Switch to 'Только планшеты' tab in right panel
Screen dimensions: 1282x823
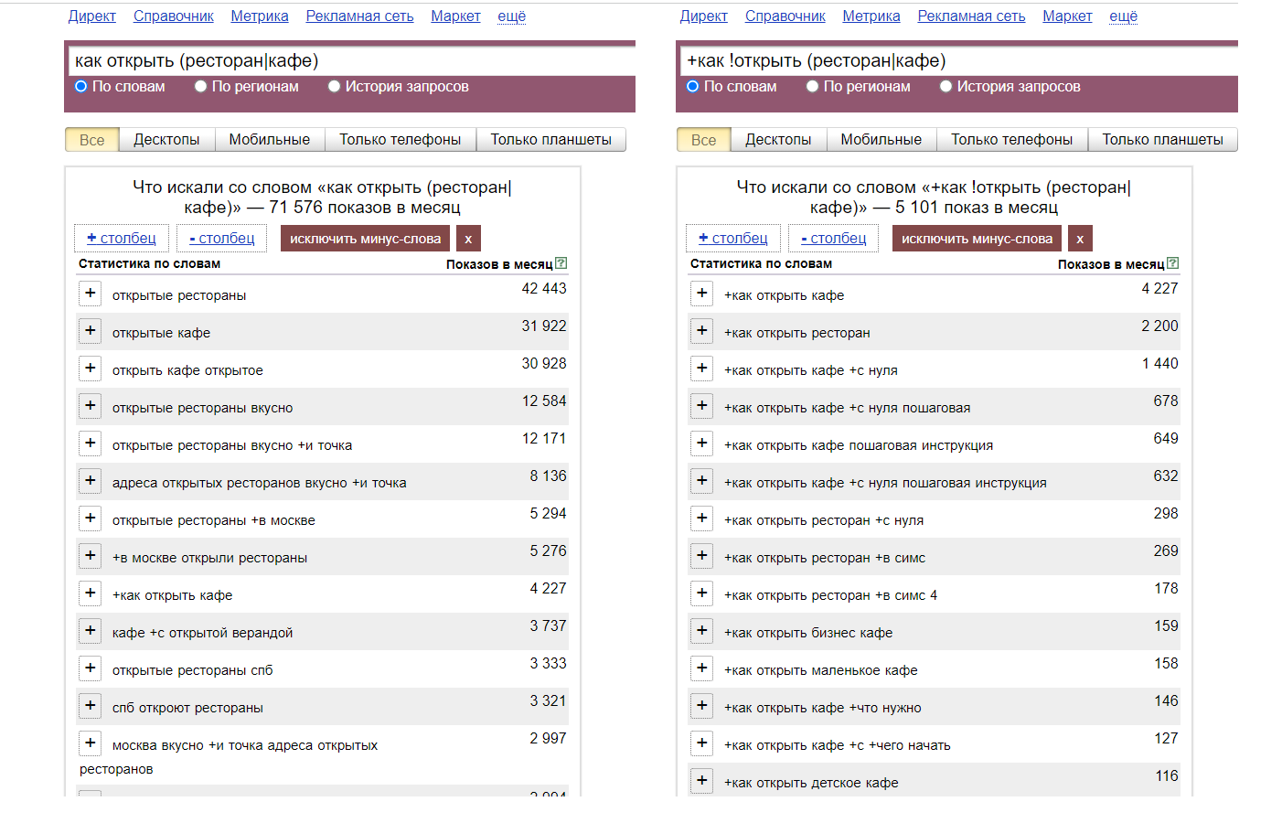(1162, 139)
